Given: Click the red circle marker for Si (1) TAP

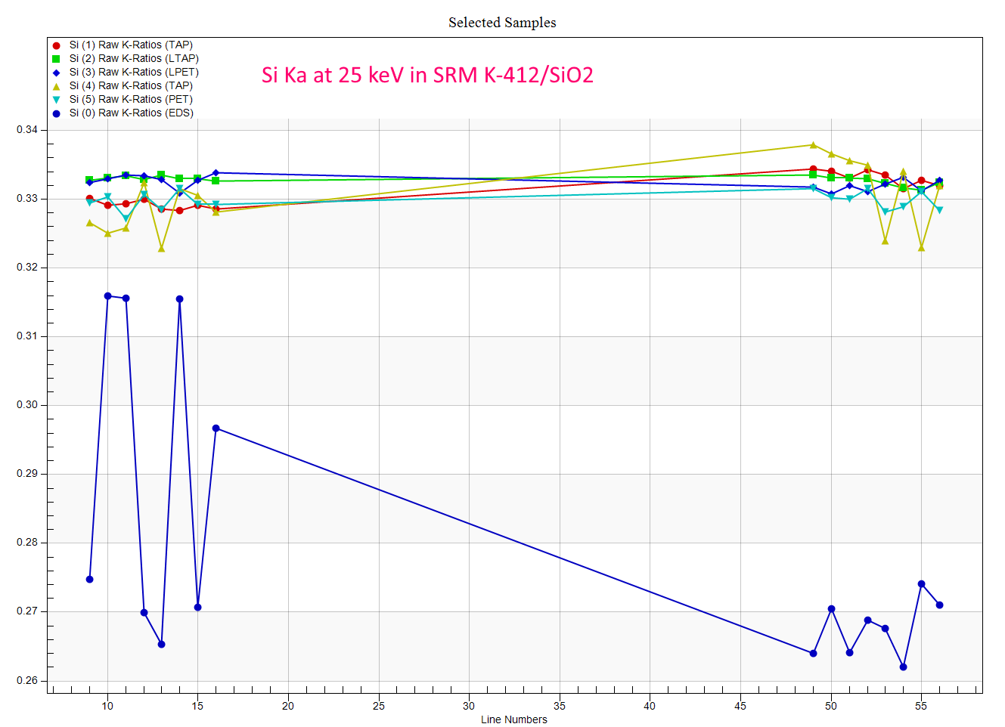Looking at the screenshot, I should point(56,45).
